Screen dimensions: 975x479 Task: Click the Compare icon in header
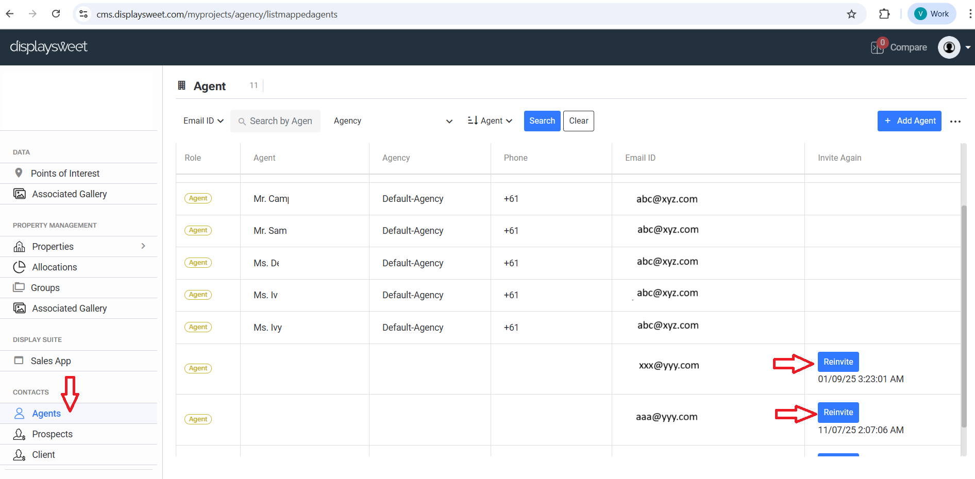pyautogui.click(x=878, y=47)
